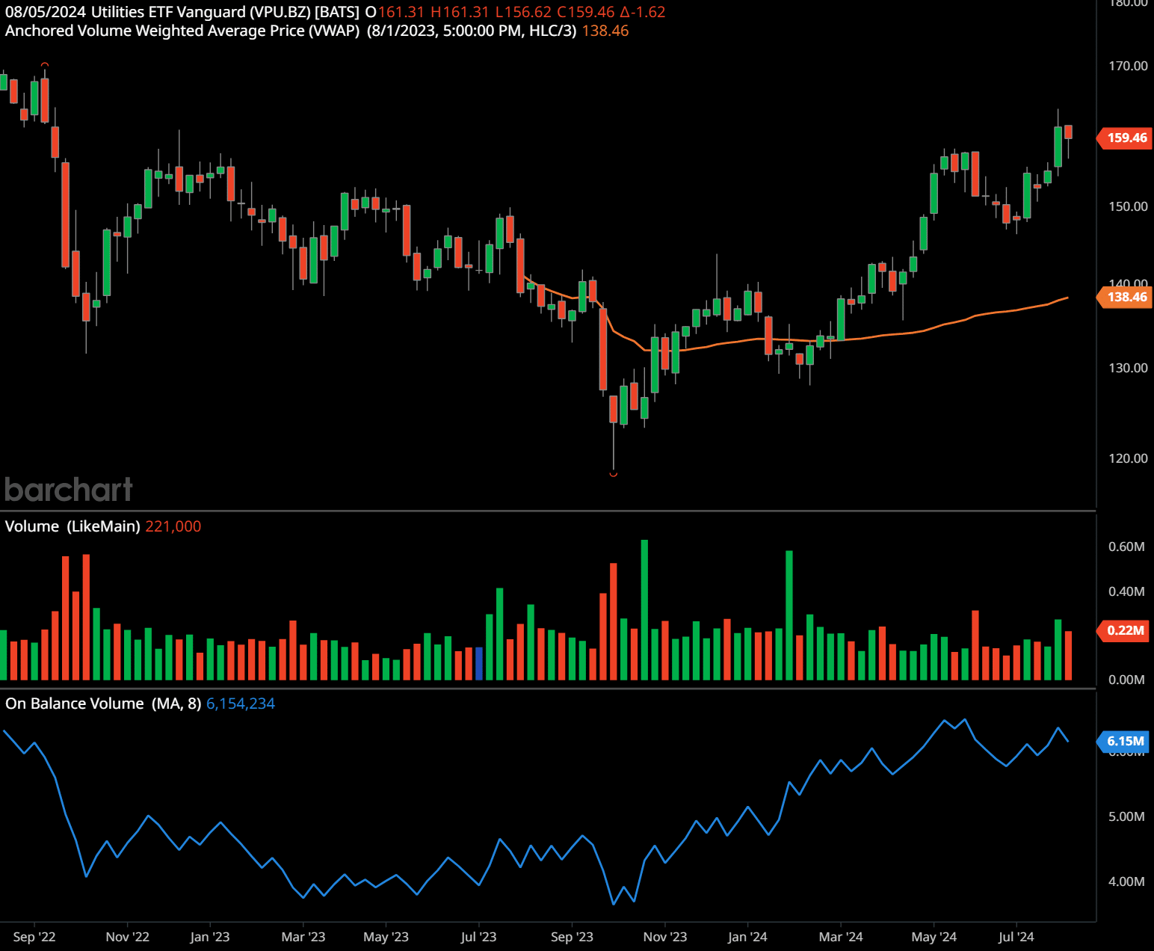Click the Anchored Volume Weighted Average Price label

pyautogui.click(x=182, y=31)
